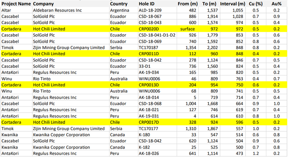288x157 pixels.
Task: Click the 'Argentina' country cell
Action: coord(120,10)
